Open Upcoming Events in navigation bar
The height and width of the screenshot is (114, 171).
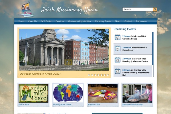click(x=103, y=21)
